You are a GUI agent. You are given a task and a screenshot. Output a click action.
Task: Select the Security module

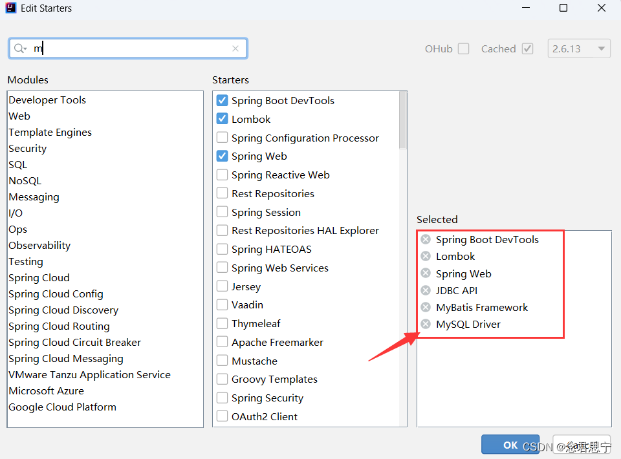point(28,149)
